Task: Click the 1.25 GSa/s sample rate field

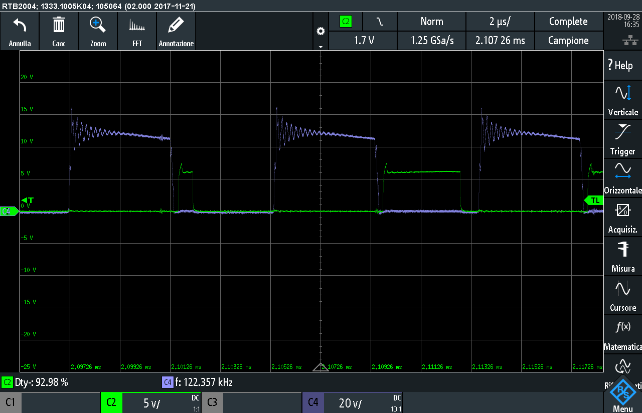Action: pyautogui.click(x=431, y=41)
